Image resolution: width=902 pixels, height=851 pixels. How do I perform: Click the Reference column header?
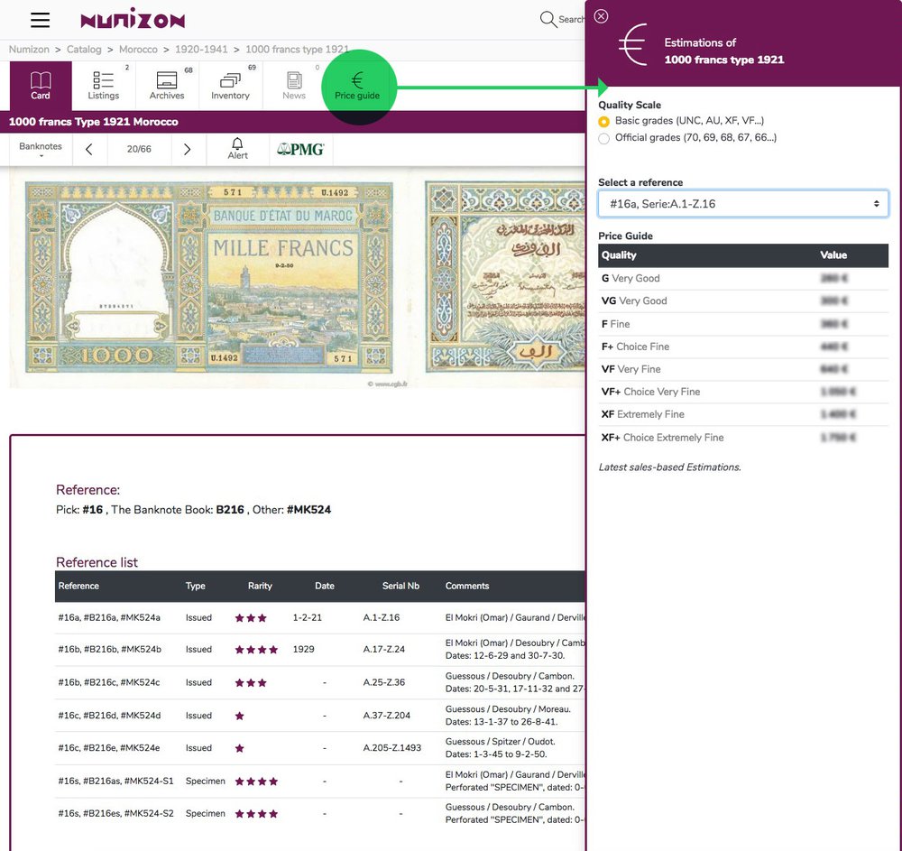(78, 586)
